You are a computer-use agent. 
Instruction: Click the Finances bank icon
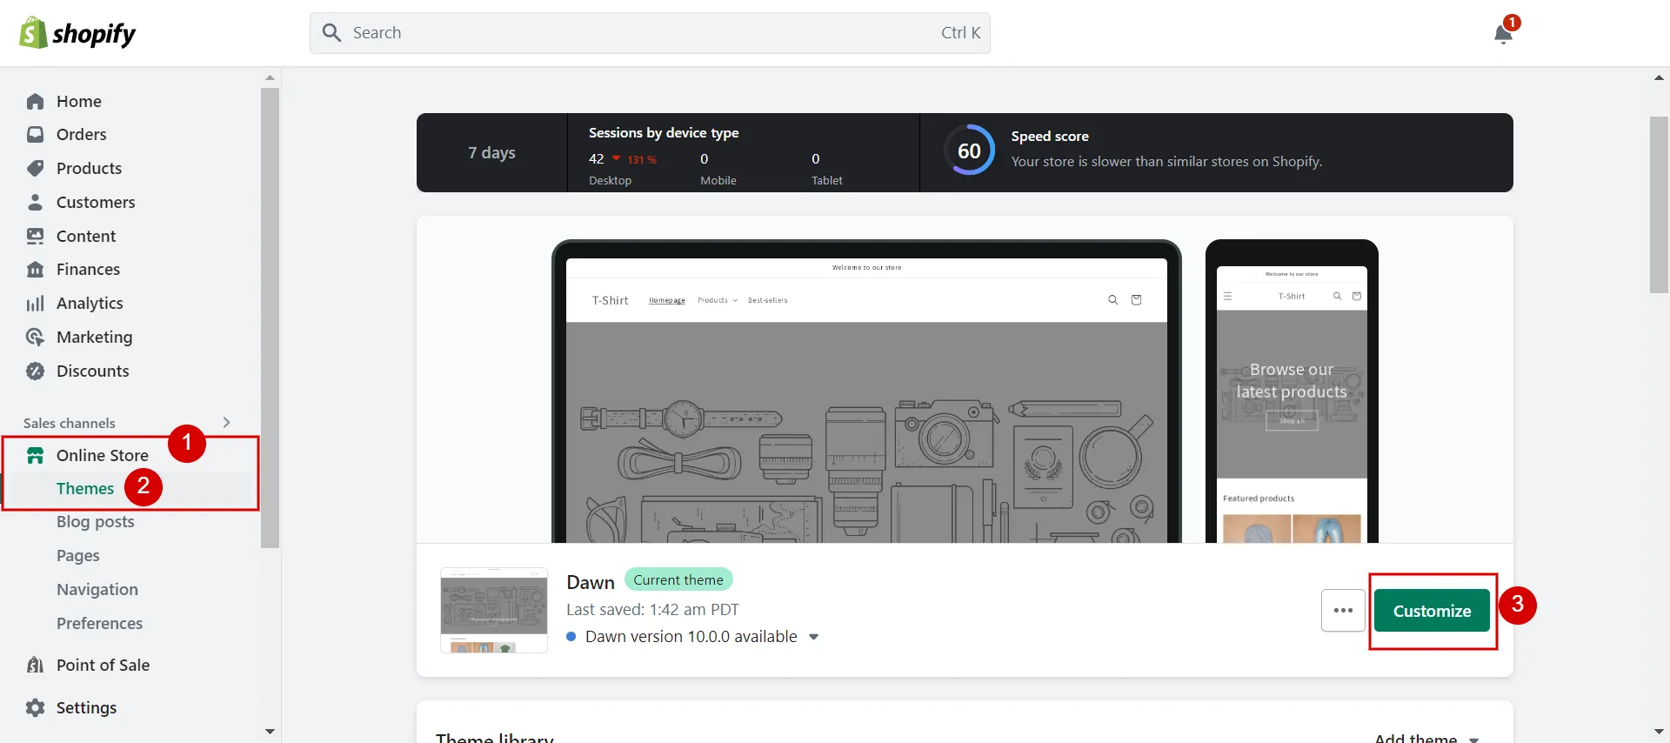coord(35,270)
